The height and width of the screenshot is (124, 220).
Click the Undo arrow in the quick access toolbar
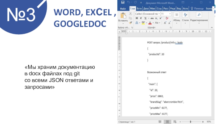128,2
